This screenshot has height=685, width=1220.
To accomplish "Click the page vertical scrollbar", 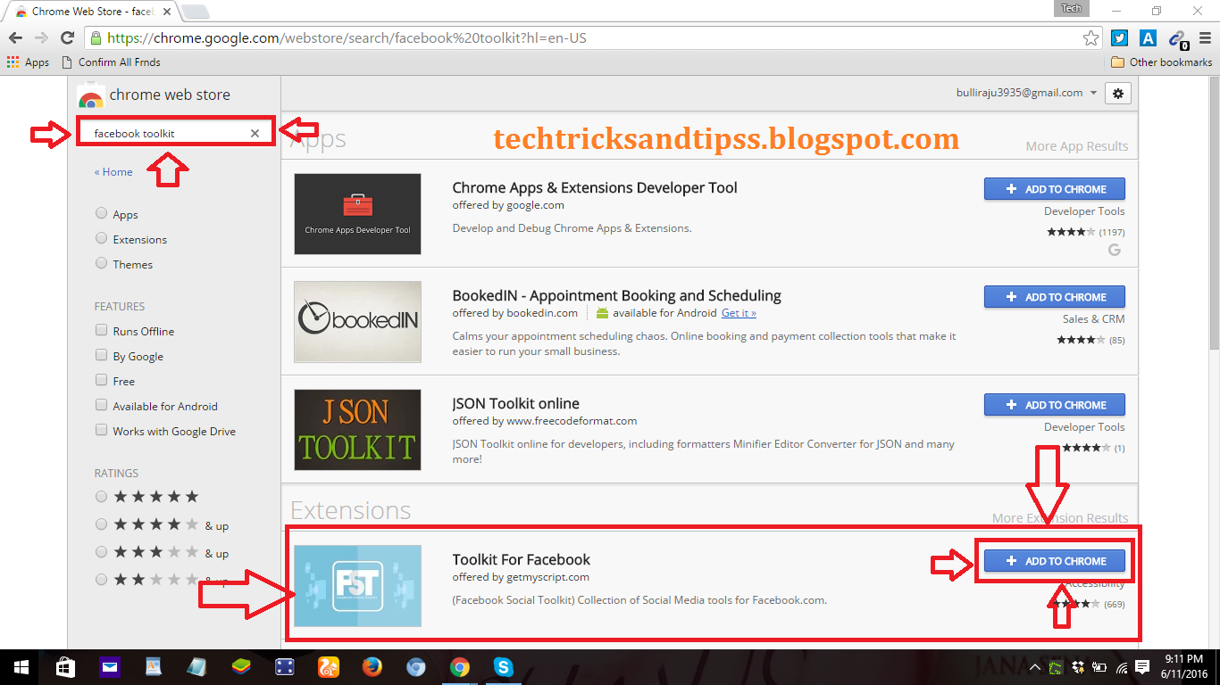I will click(x=1213, y=214).
